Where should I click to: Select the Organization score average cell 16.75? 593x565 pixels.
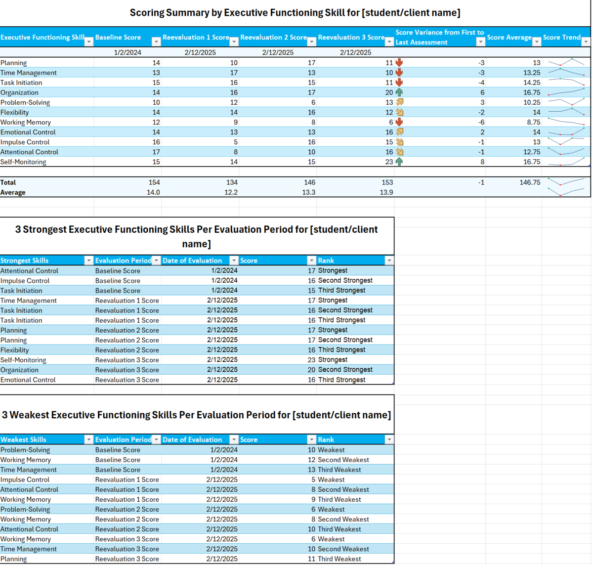tap(514, 92)
